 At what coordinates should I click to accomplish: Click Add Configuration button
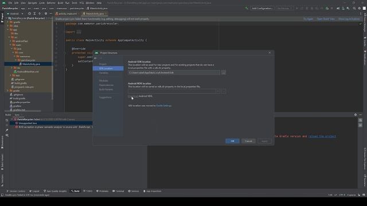[x=262, y=9]
